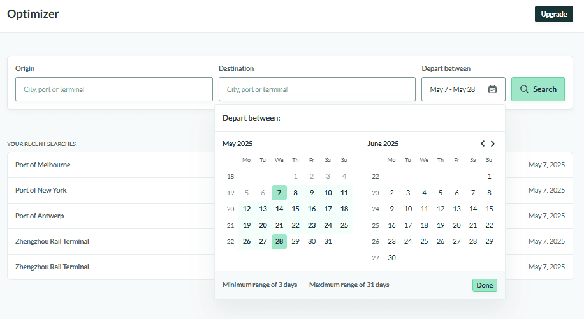Pick May 30 date
Viewport: 584px width, 319px height.
tap(312, 242)
